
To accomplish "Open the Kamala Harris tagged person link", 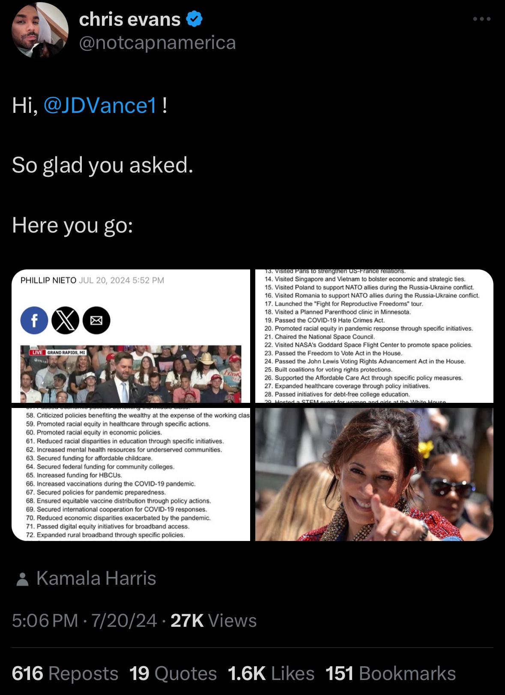I will point(96,578).
